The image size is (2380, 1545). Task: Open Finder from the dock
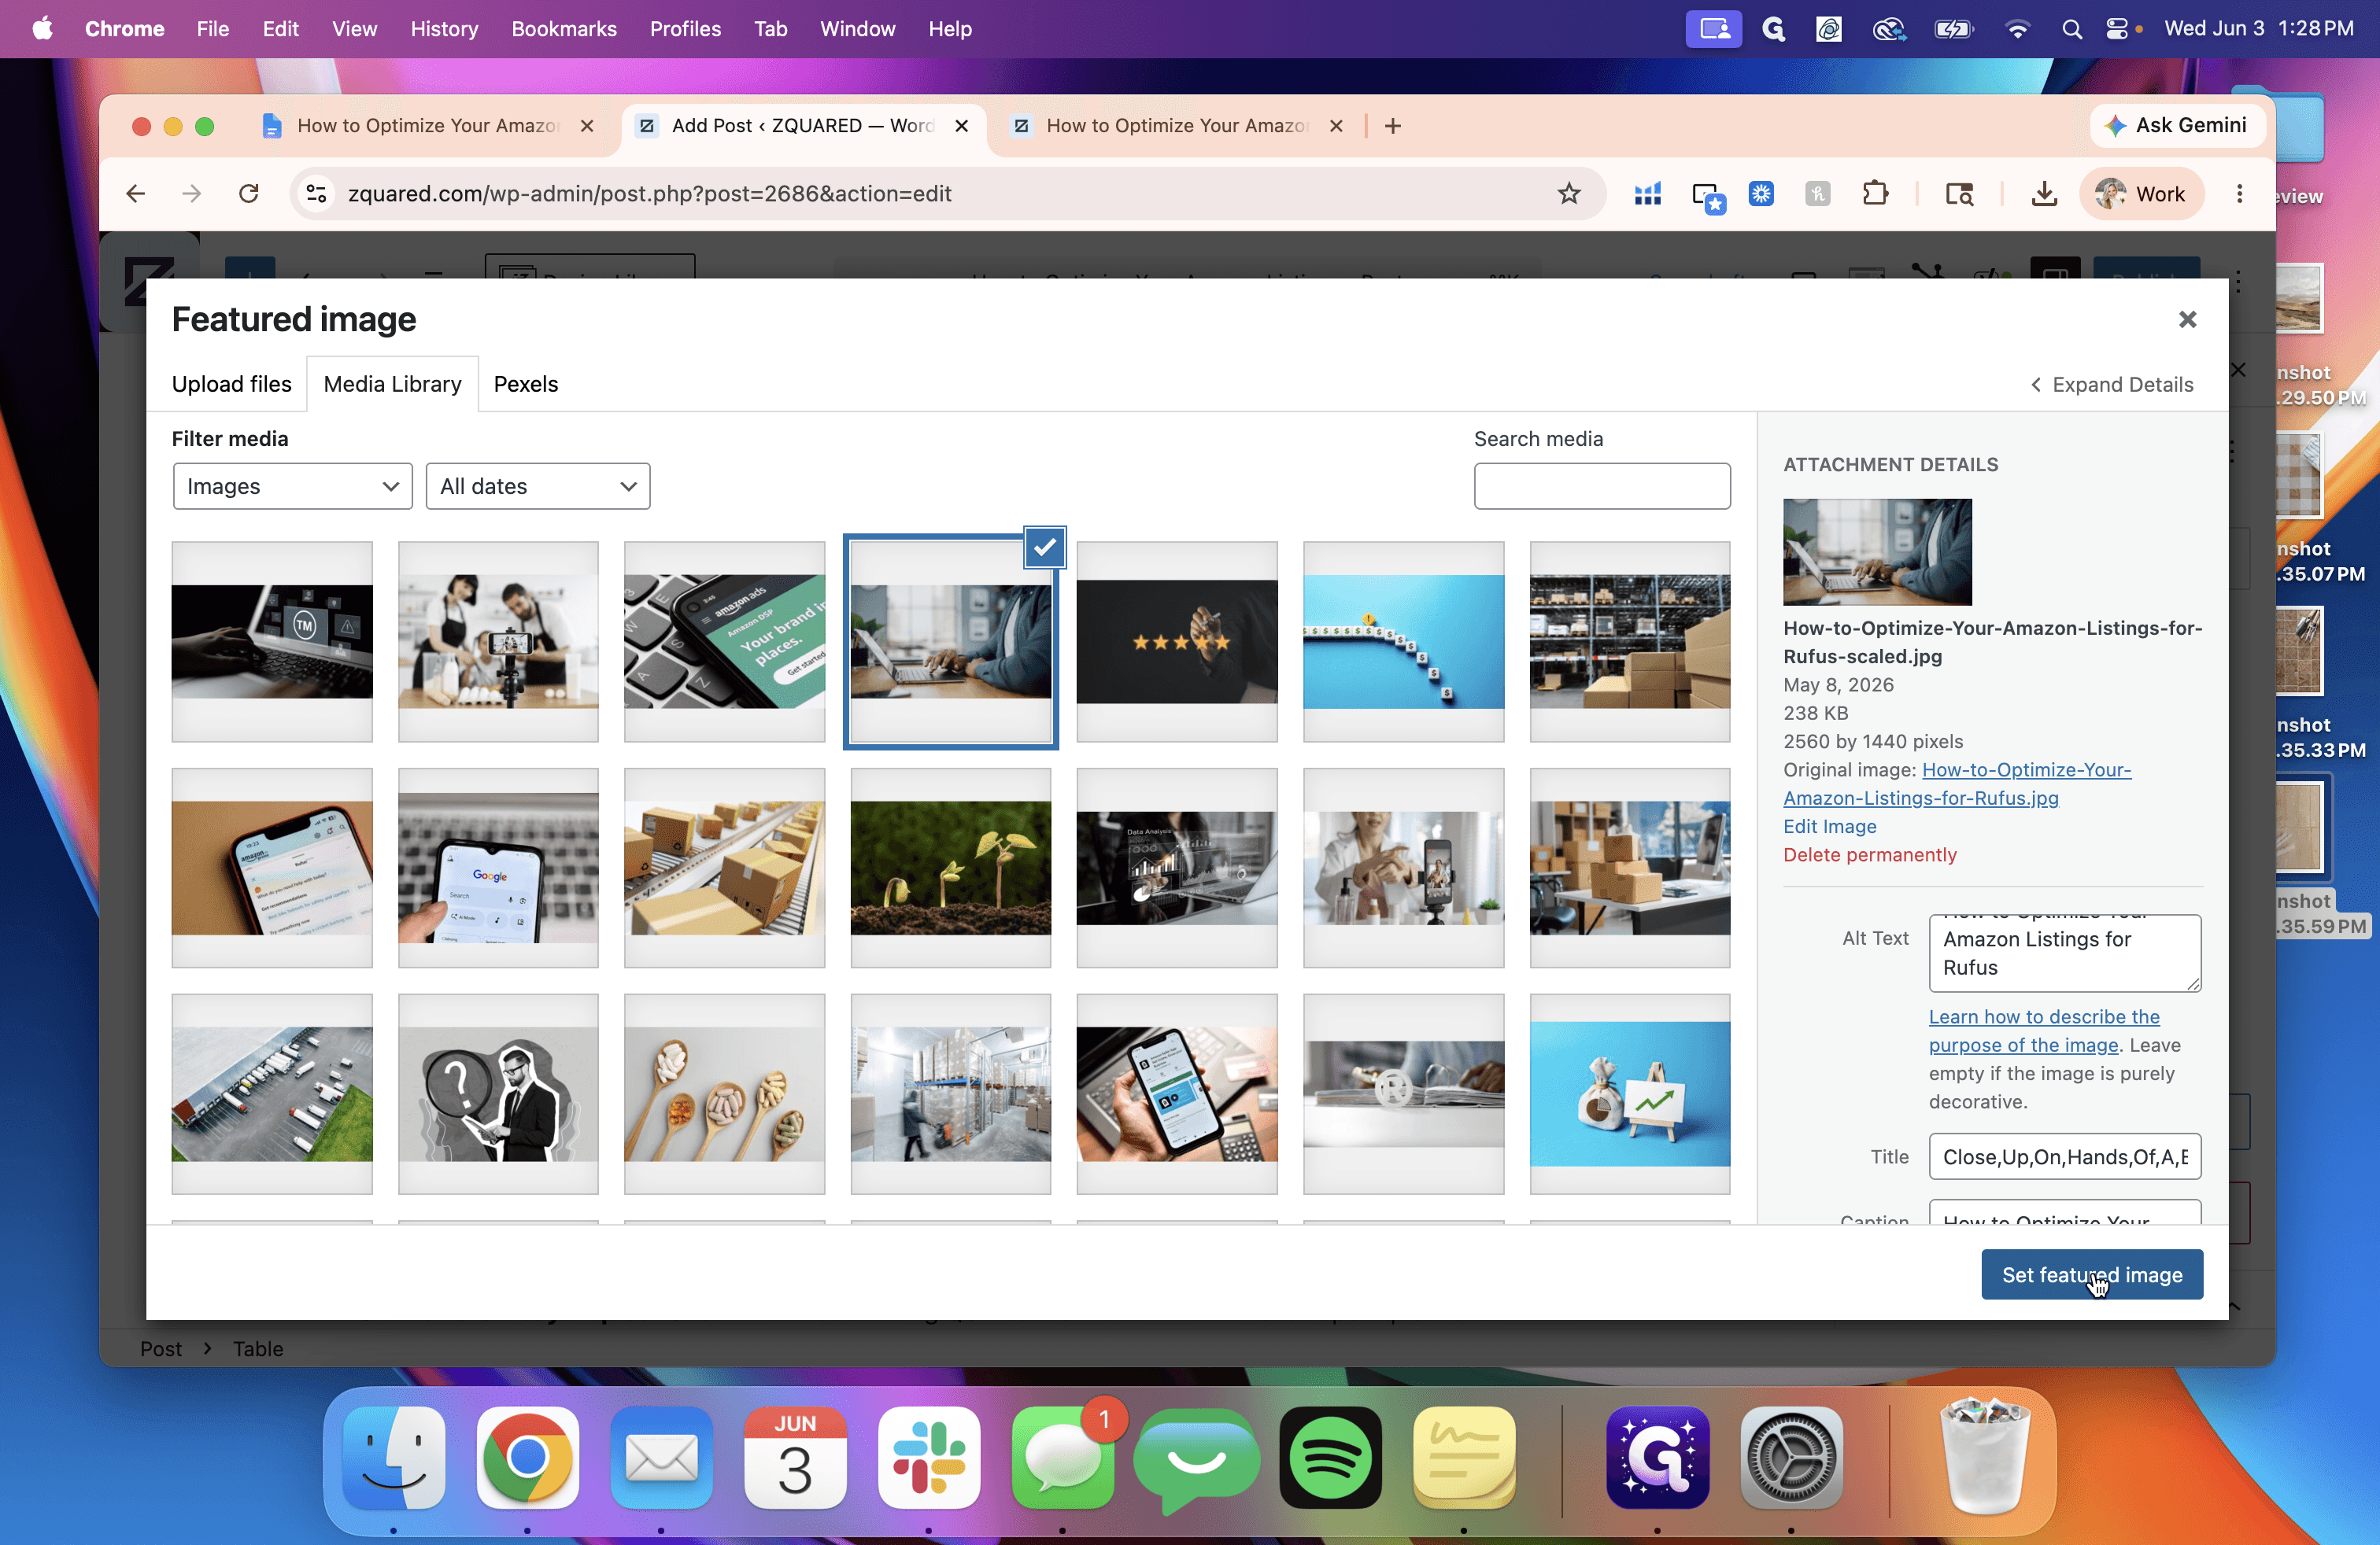click(x=394, y=1457)
